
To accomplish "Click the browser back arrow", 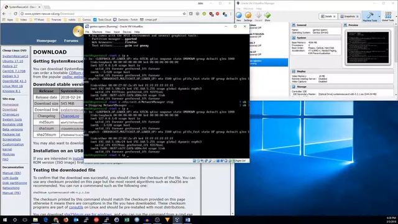I will point(4,14).
